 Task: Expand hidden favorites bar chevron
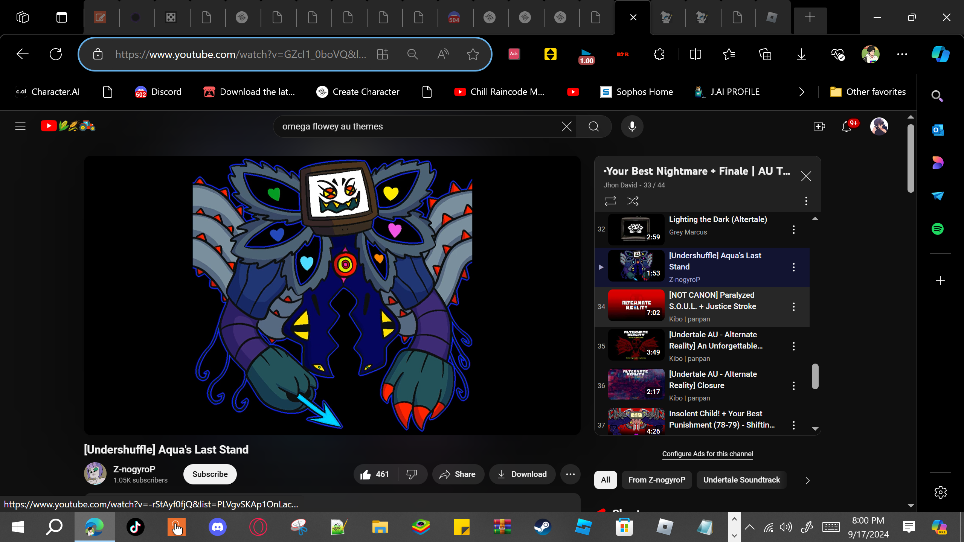tap(802, 92)
